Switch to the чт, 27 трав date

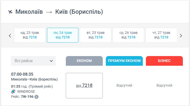tap(161, 35)
